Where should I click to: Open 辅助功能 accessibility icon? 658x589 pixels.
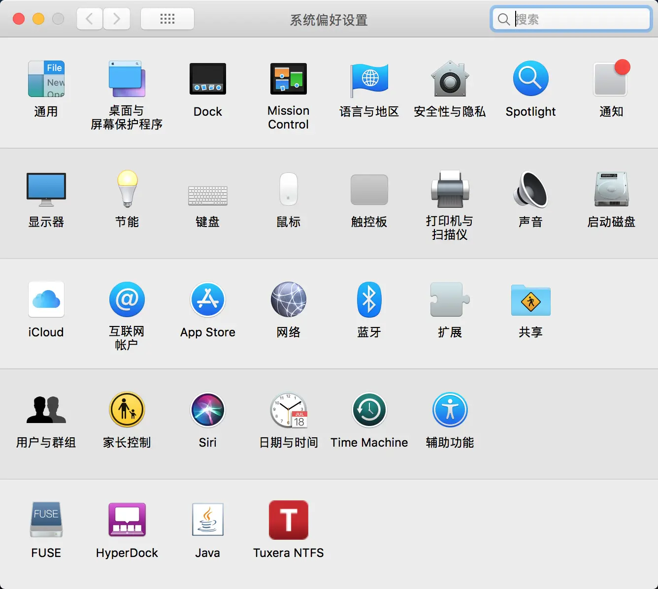(450, 410)
